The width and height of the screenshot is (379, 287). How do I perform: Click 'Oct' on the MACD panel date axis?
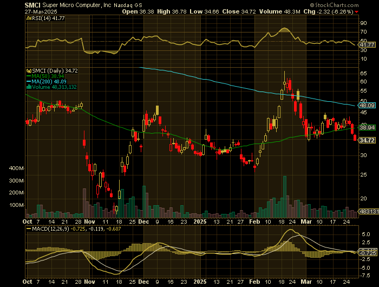point(27,282)
